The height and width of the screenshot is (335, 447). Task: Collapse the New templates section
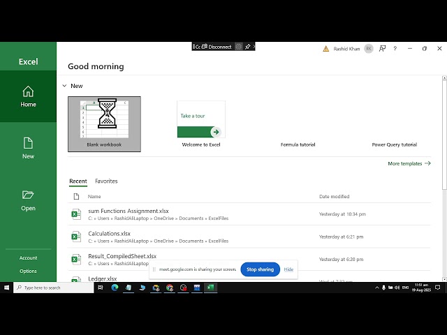[64, 86]
